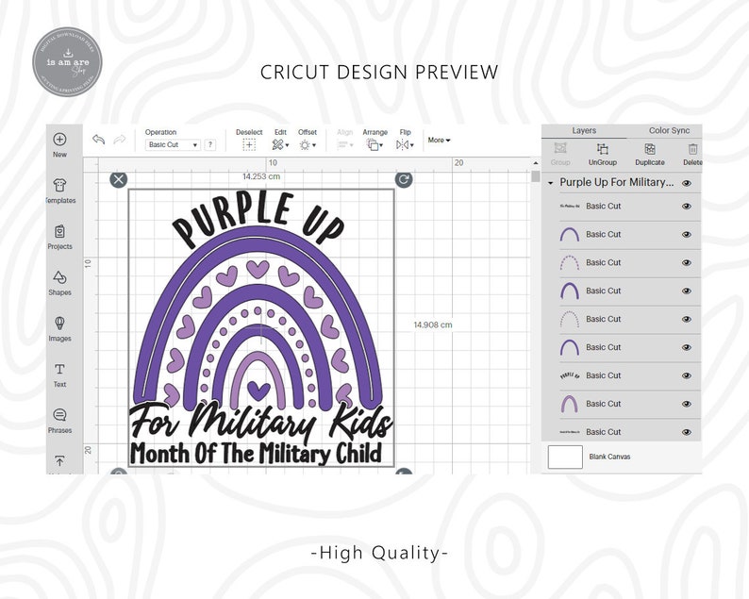Click the Duplicate icon
This screenshot has width=749, height=599.
[650, 149]
